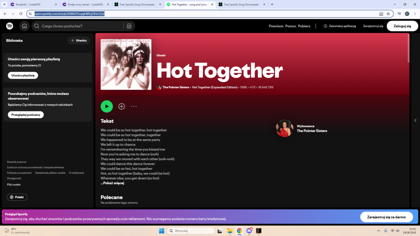420x236 pixels.
Task: Click the reload page icon in Chrome
Action: pyautogui.click(x=21, y=14)
